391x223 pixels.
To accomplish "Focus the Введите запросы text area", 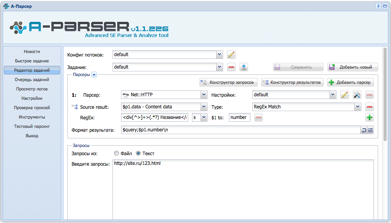I will (x=243, y=190).
